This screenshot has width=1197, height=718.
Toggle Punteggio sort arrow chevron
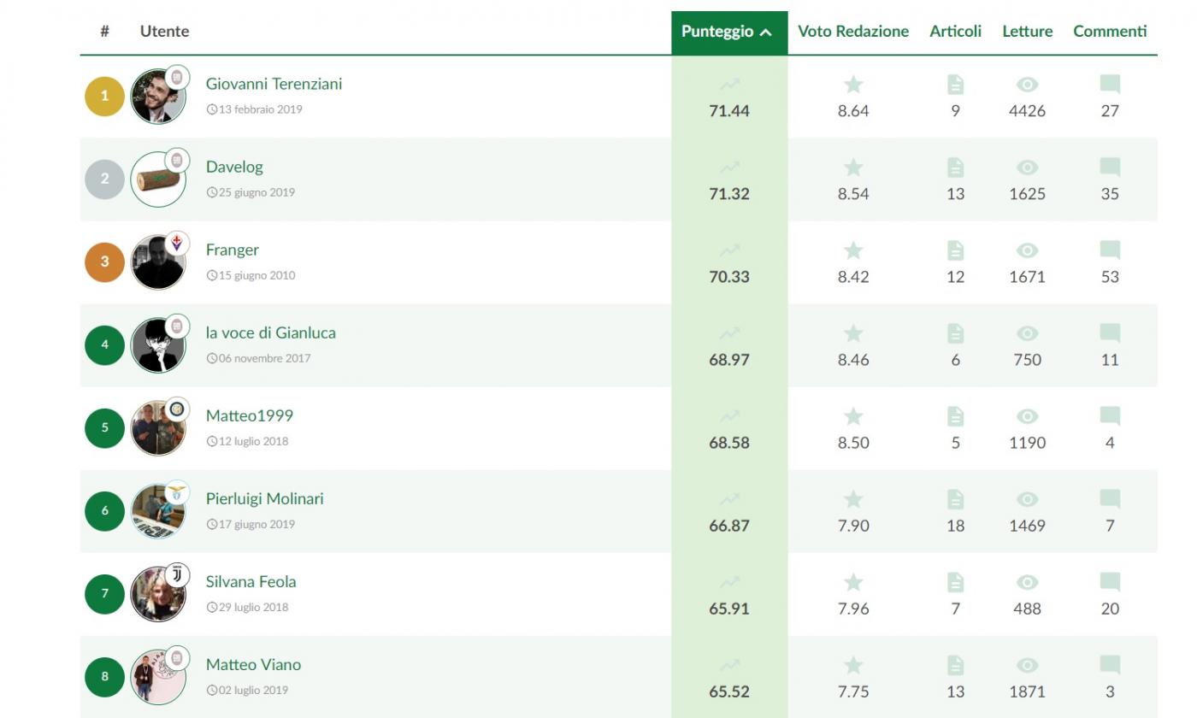[x=765, y=32]
